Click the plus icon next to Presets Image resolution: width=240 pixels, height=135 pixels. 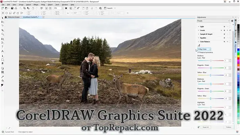coord(232,21)
